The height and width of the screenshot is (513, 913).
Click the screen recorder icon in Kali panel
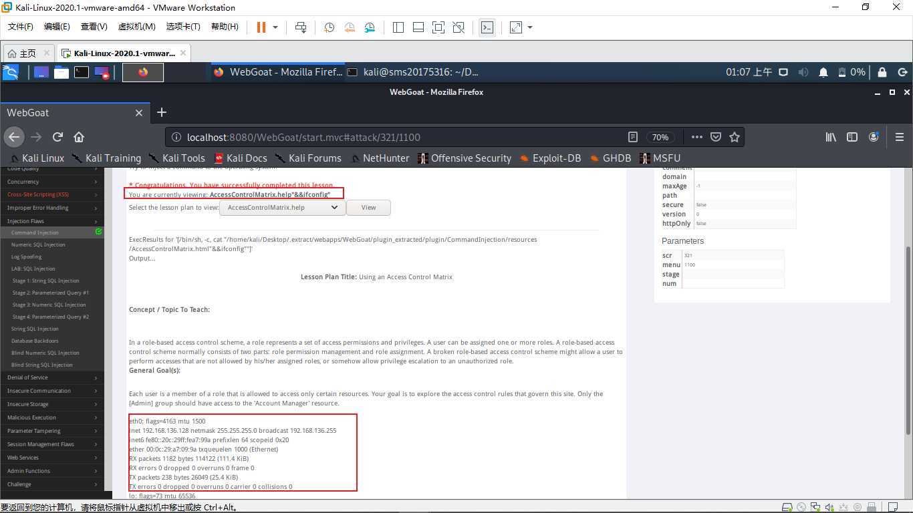(x=102, y=72)
